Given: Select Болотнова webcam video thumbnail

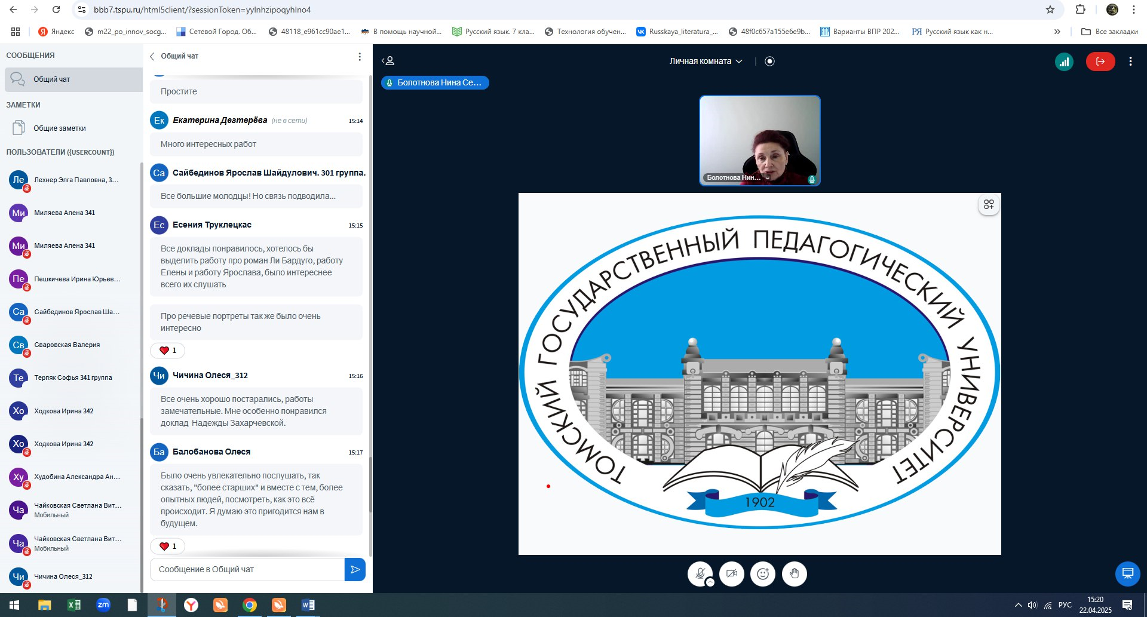Looking at the screenshot, I should click(760, 141).
